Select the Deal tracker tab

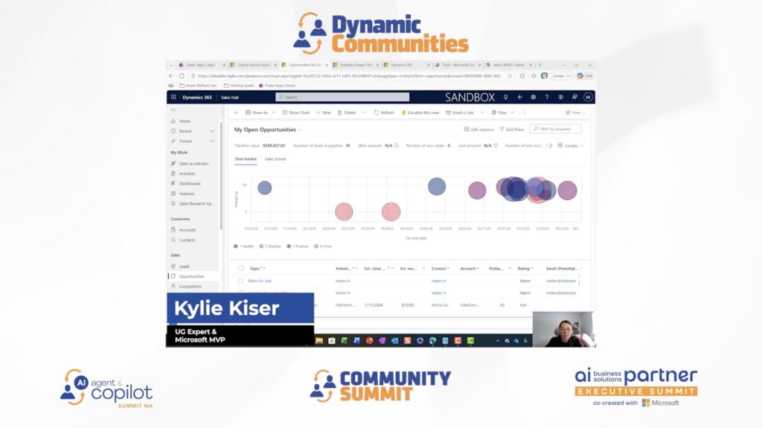[246, 159]
